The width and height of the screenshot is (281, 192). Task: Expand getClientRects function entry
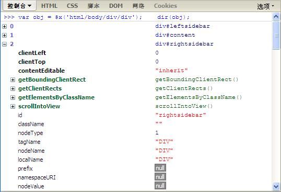[x=13, y=88]
